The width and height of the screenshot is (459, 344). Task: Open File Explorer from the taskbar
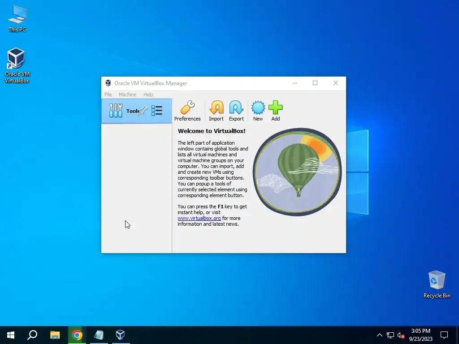tap(55, 335)
